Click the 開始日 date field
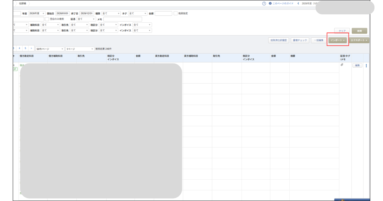 (62, 13)
